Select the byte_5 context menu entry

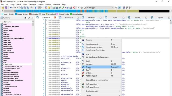(x=102, y=54)
